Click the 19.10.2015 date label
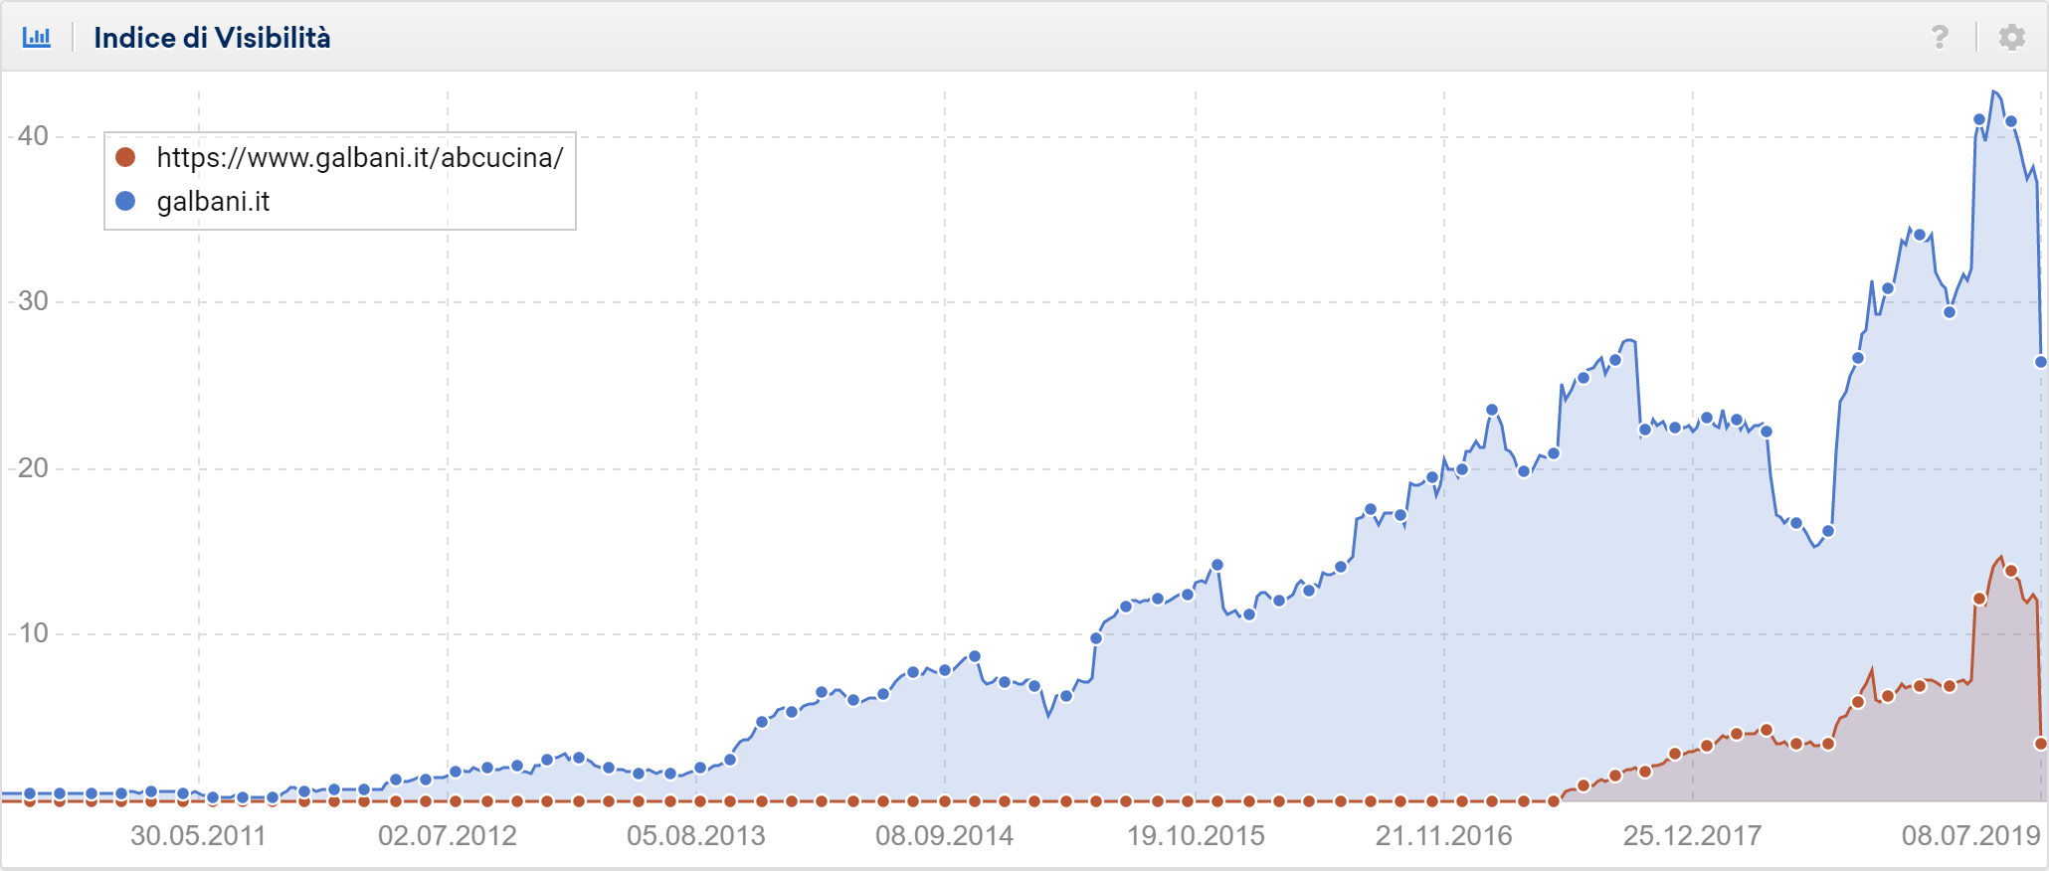2049x871 pixels. (x=1196, y=835)
